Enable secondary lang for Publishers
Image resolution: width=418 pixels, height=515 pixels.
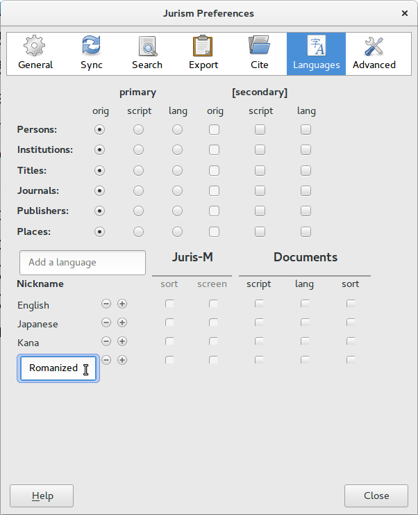point(306,211)
